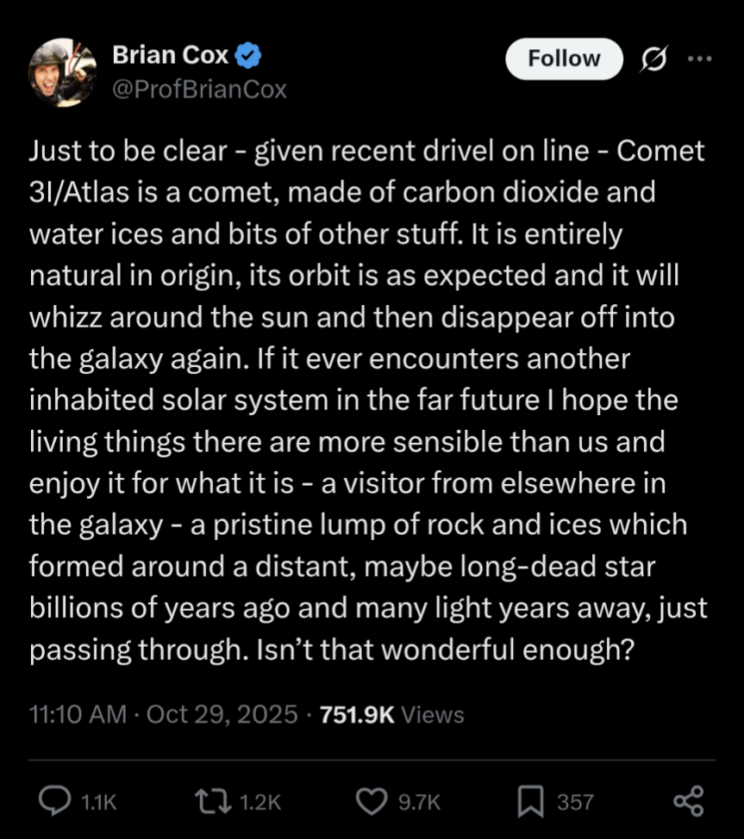Like the post with the heart icon

[372, 801]
